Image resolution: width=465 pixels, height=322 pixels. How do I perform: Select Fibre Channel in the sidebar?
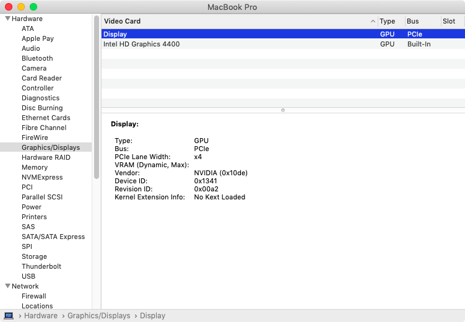click(x=44, y=128)
